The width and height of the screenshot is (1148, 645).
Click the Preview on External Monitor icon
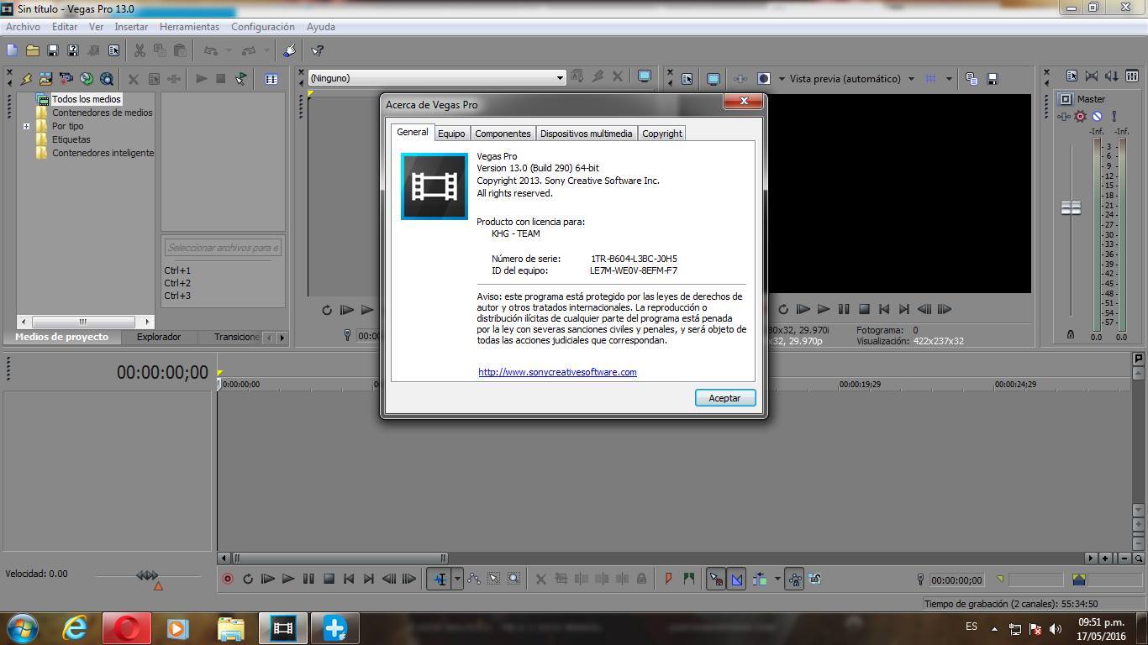713,79
